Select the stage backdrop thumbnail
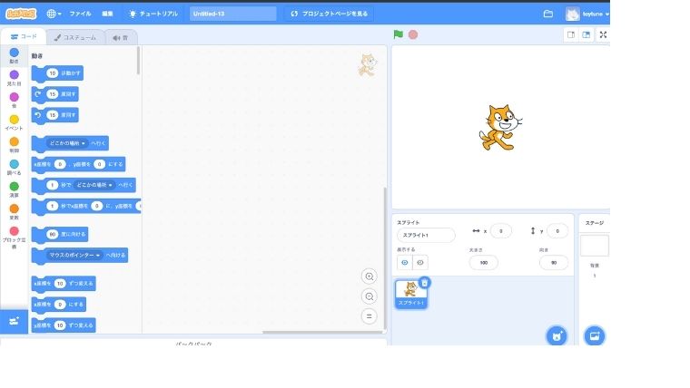Image resolution: width=690 pixels, height=388 pixels. [x=595, y=246]
